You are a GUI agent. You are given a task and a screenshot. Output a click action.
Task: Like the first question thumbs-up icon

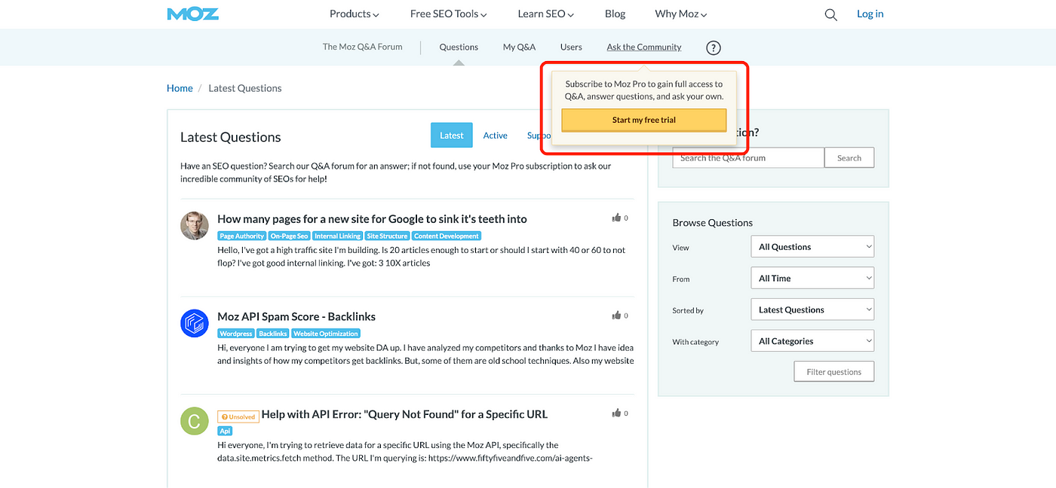tap(616, 218)
